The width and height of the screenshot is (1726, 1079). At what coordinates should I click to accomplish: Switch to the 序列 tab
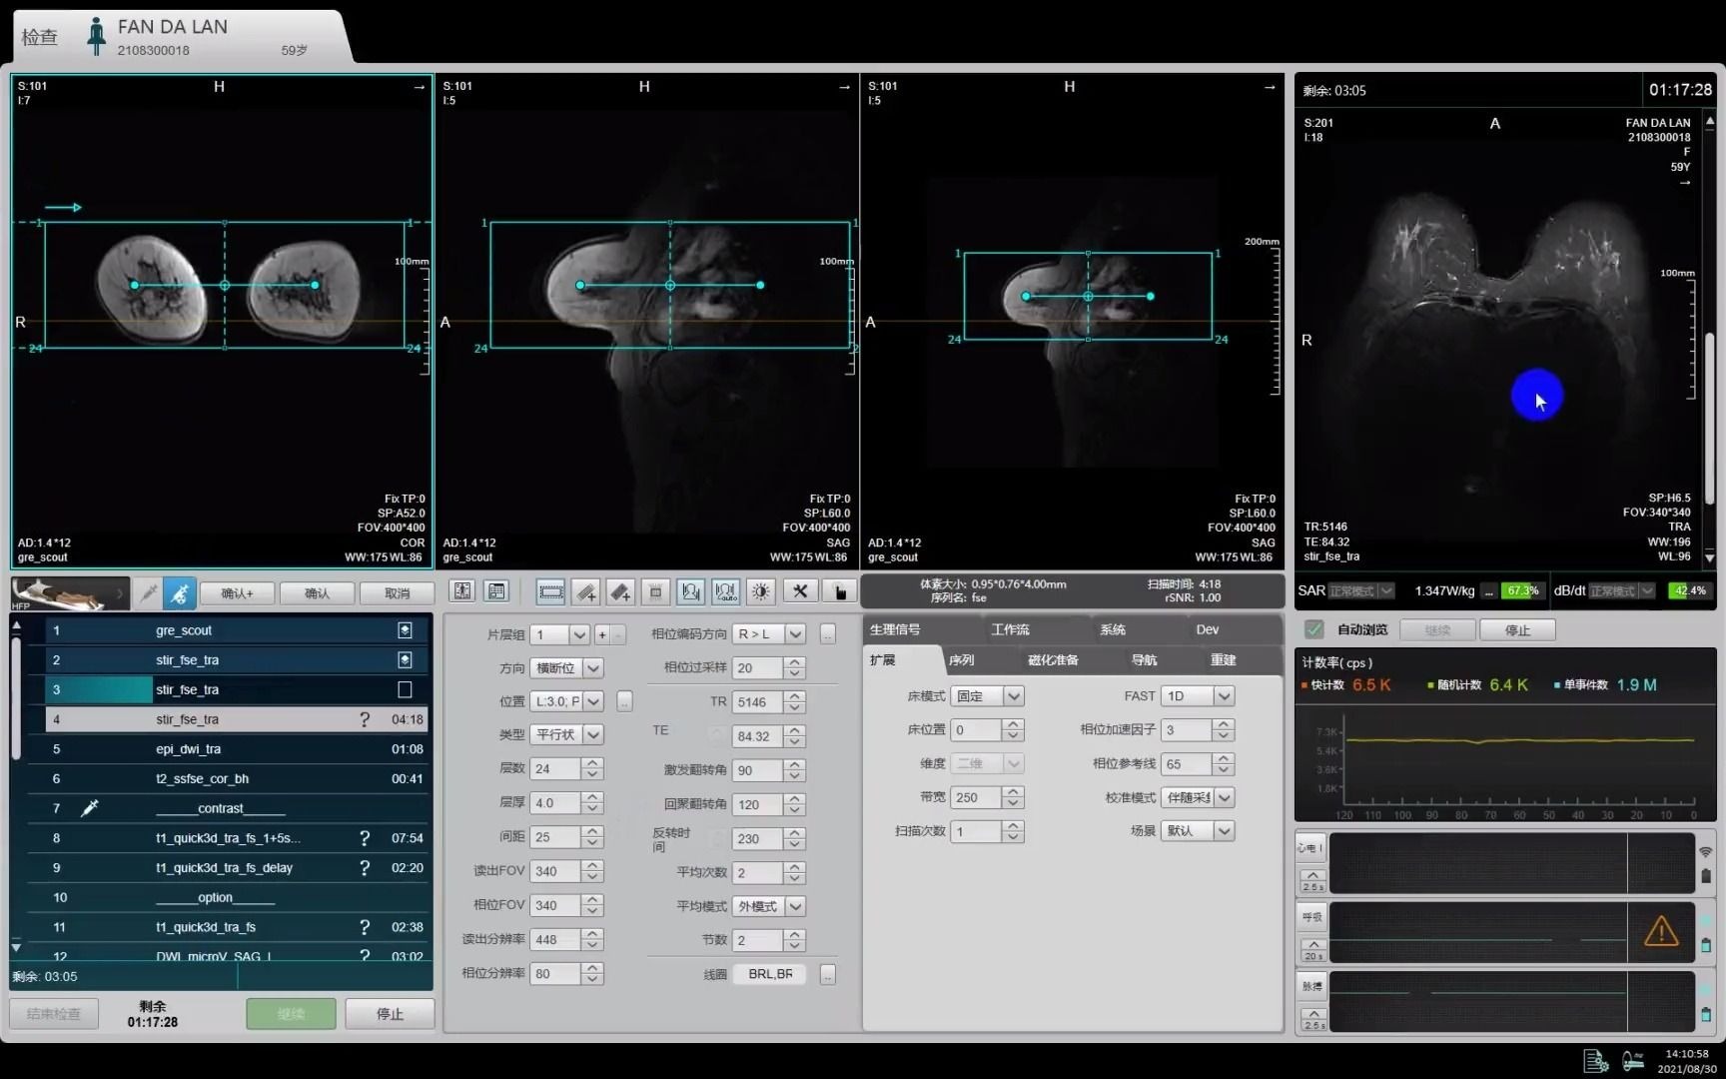(x=962, y=660)
